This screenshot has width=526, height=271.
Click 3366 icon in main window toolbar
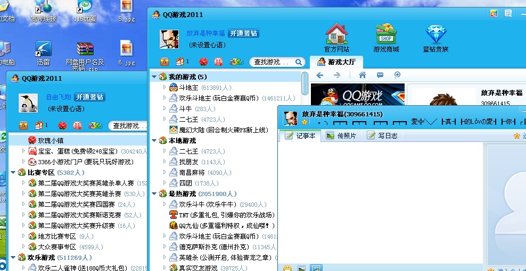click(x=236, y=62)
